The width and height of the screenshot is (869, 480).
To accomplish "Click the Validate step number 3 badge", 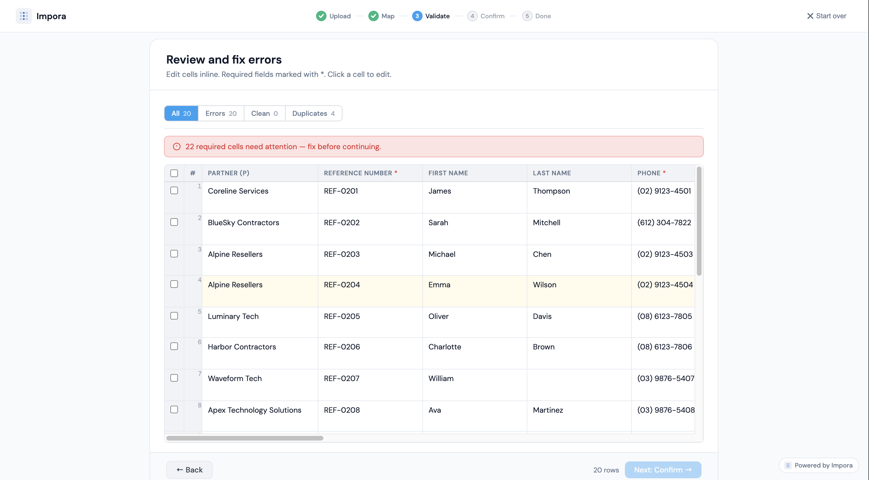I will (x=417, y=16).
